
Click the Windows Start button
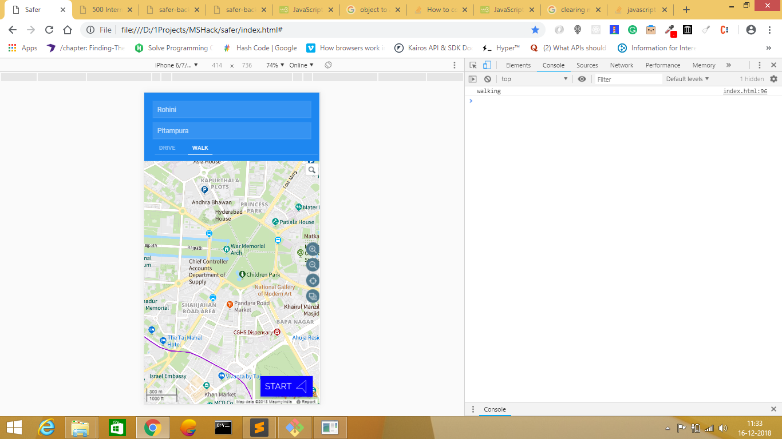pyautogui.click(x=14, y=428)
